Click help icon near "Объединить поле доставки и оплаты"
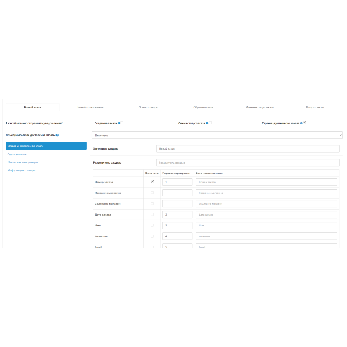The width and height of the screenshot is (347, 347). click(58, 135)
